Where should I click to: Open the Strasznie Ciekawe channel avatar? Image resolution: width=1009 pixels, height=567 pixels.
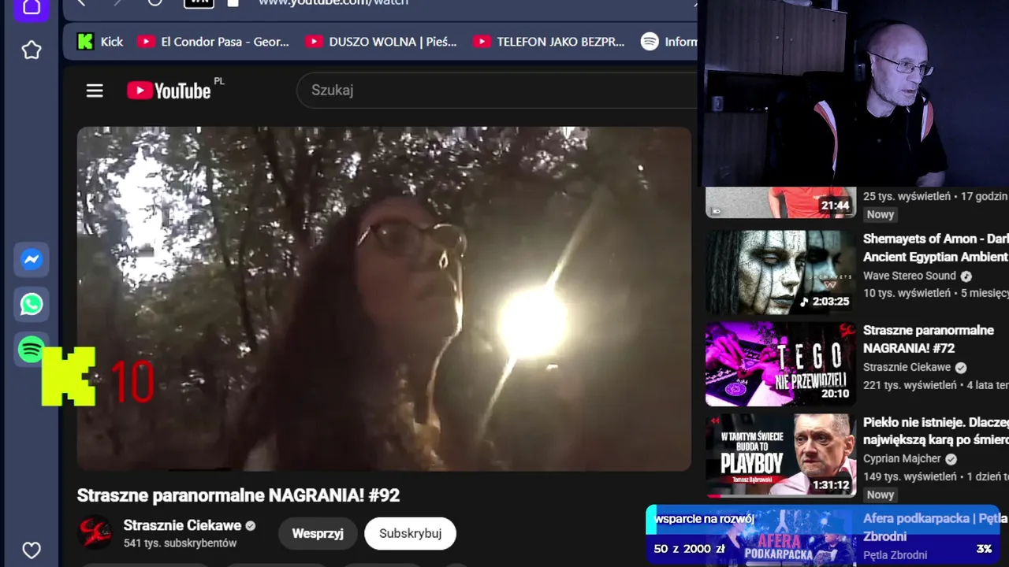tap(95, 533)
